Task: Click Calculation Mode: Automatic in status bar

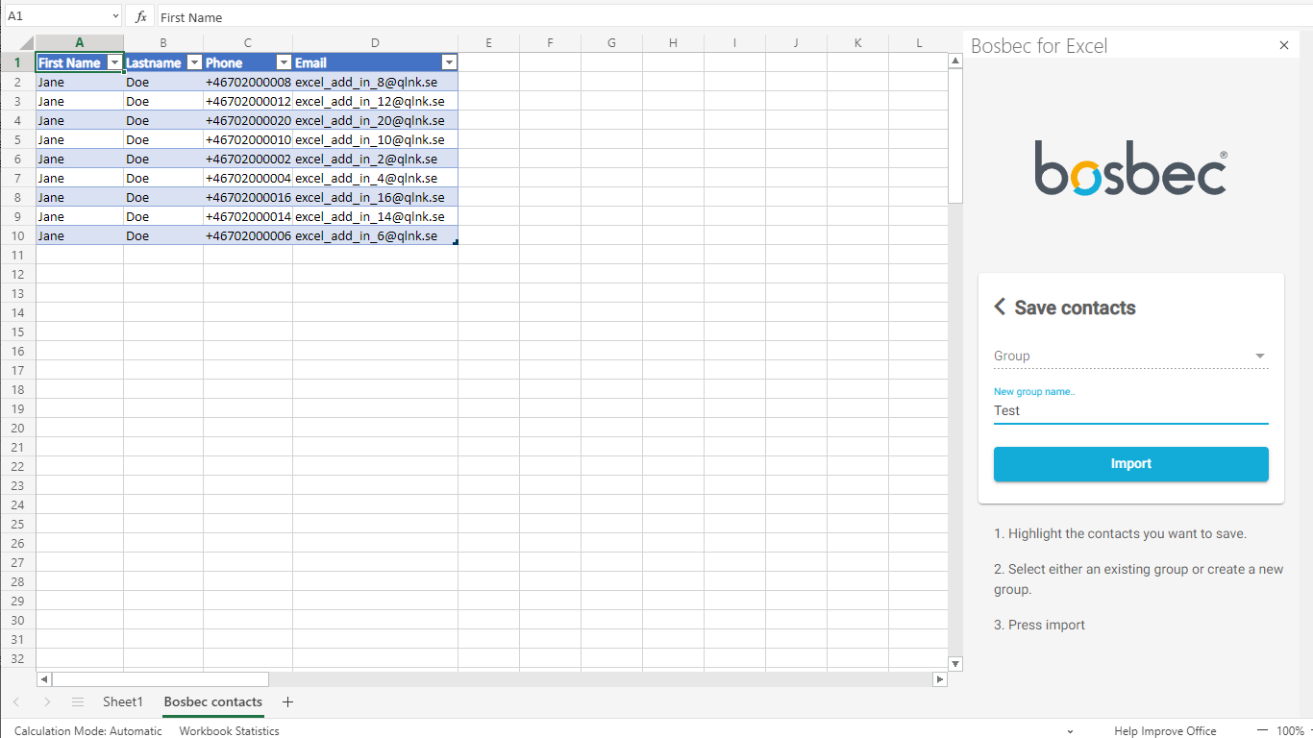Action: point(88,731)
